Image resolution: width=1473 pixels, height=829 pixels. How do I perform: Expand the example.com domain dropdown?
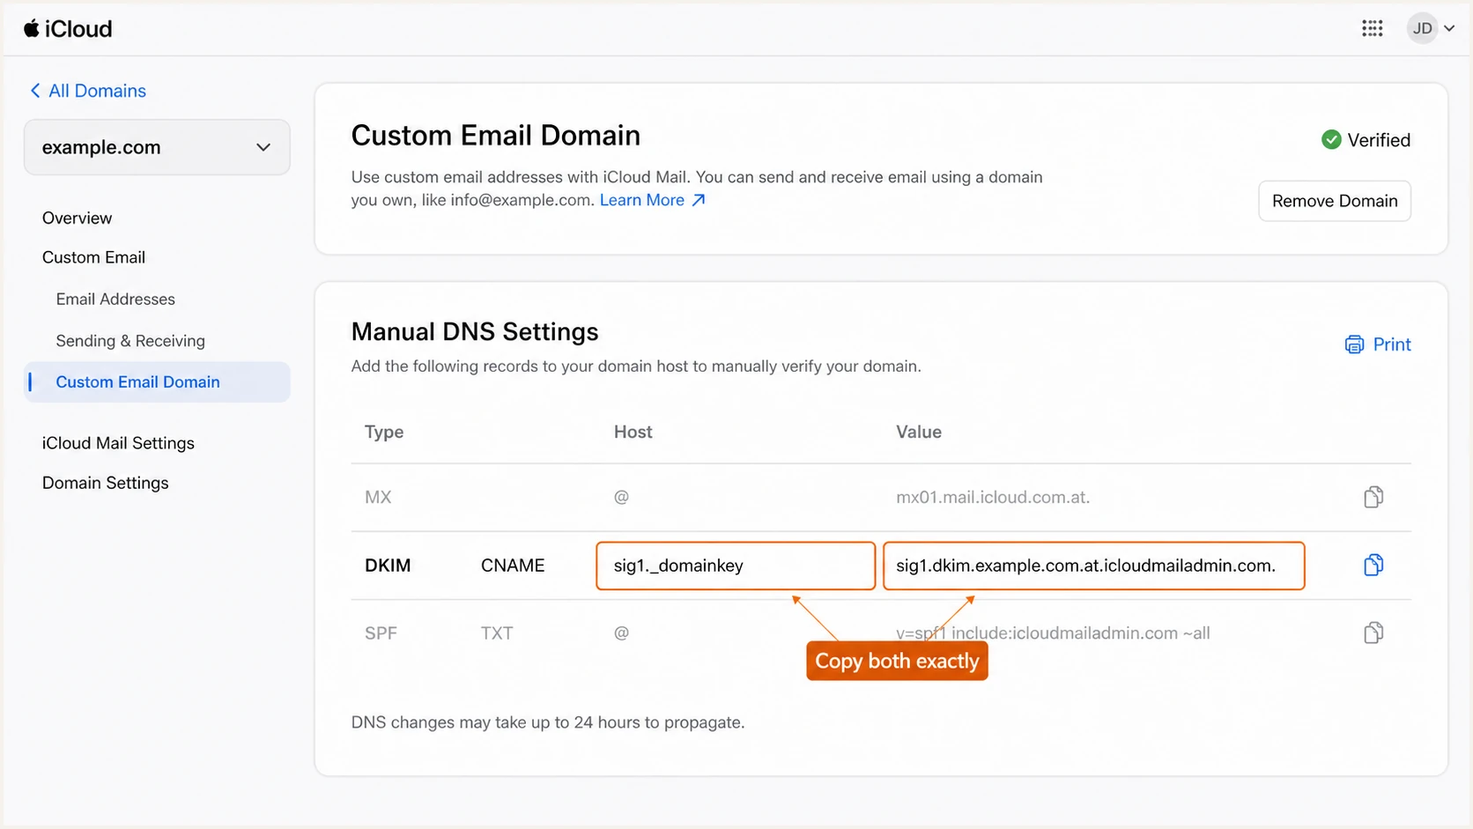click(157, 147)
